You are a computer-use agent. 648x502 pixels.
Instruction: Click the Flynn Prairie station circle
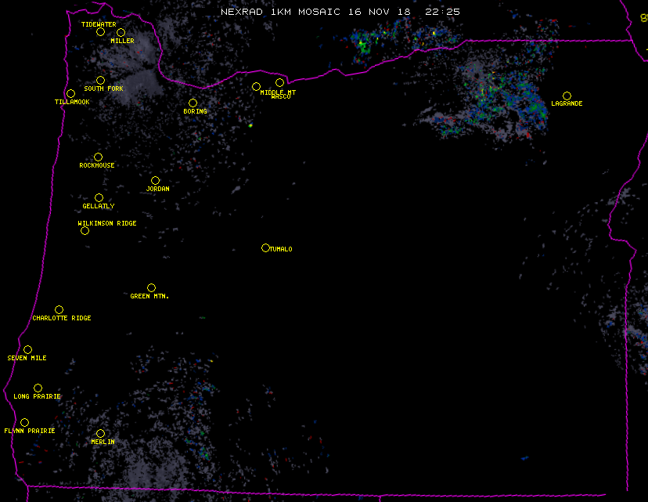24,422
